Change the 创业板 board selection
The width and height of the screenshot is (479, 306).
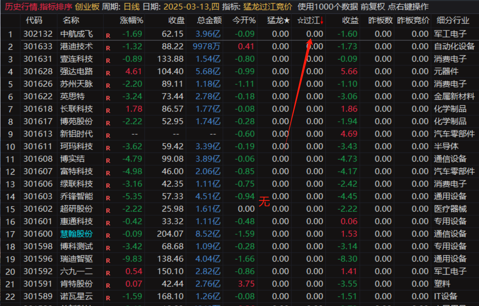tap(87, 7)
